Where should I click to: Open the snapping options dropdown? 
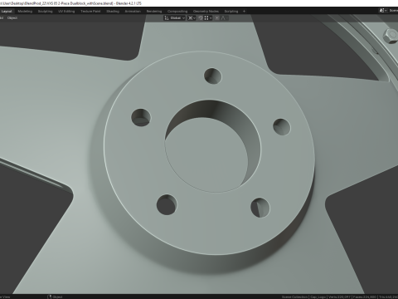click(x=208, y=18)
